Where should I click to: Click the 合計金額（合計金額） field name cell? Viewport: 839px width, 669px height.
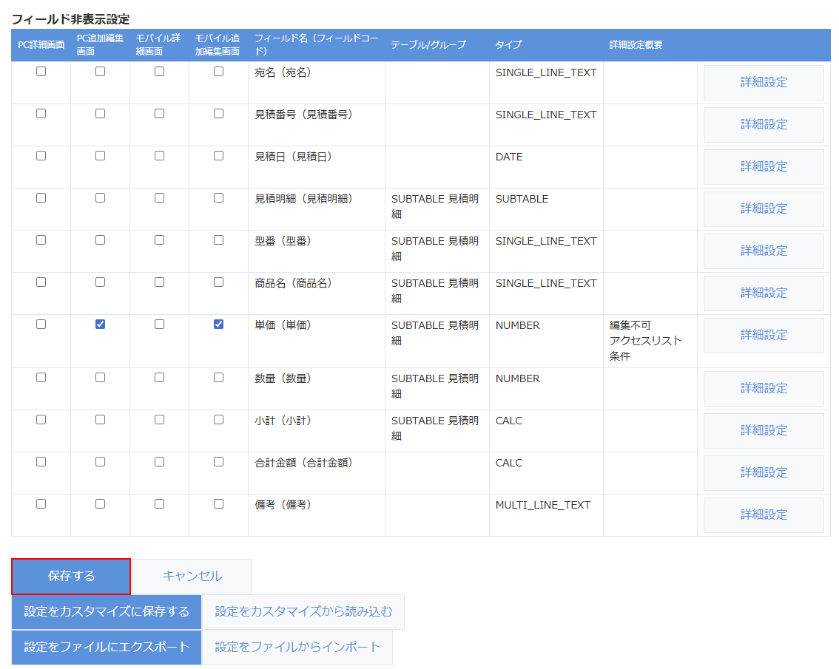pyautogui.click(x=316, y=473)
